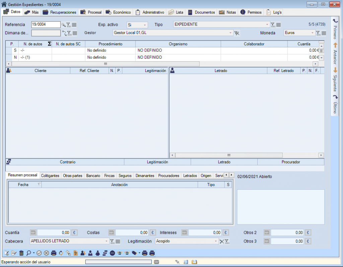Click the search magnifier icon in bottom toolbar
Image resolution: width=343 pixels, height=267 pixels.
point(28,253)
